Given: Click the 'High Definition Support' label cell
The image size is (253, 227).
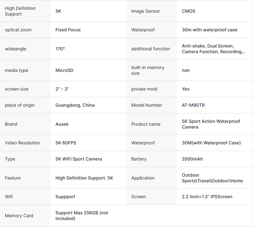Looking at the screenshot, I should (20, 11).
